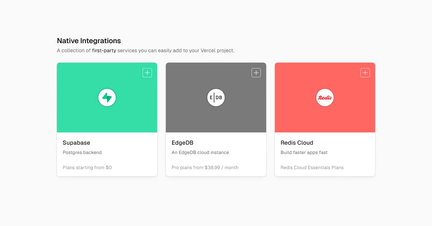Click the highlighted "first-party" text
432x226 pixels.
point(104,51)
